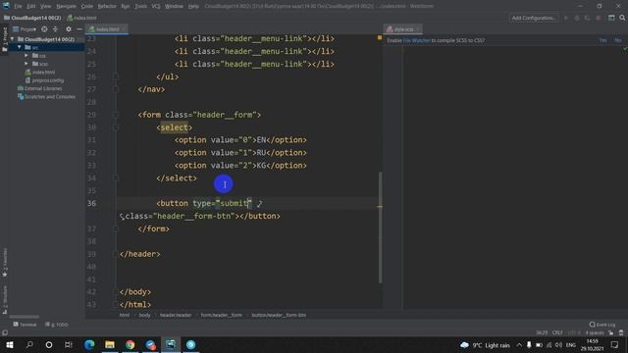Click the Stop icon in the toolbar

pyautogui.click(x=599, y=18)
